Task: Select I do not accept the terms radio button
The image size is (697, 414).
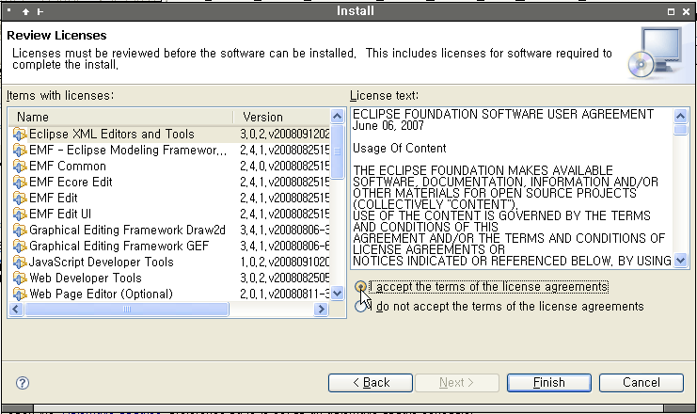Action: pos(360,307)
